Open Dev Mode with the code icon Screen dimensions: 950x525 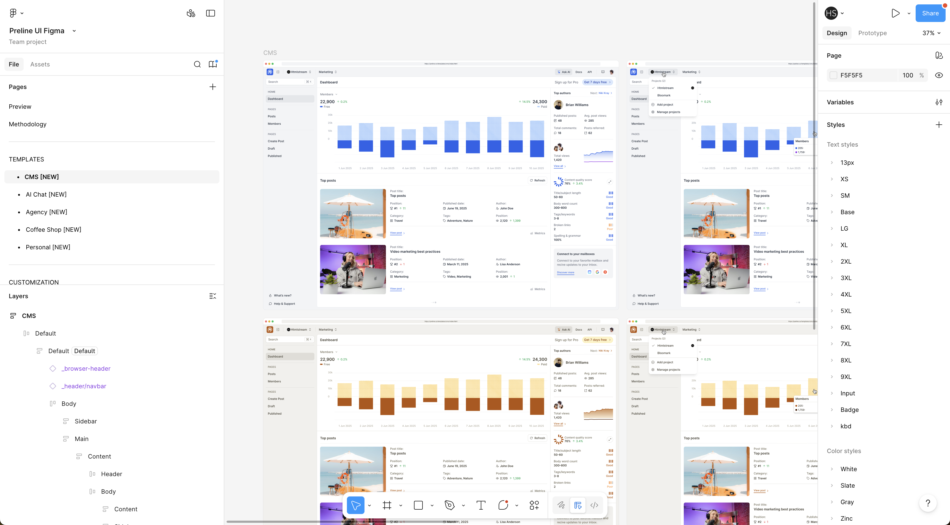tap(594, 505)
